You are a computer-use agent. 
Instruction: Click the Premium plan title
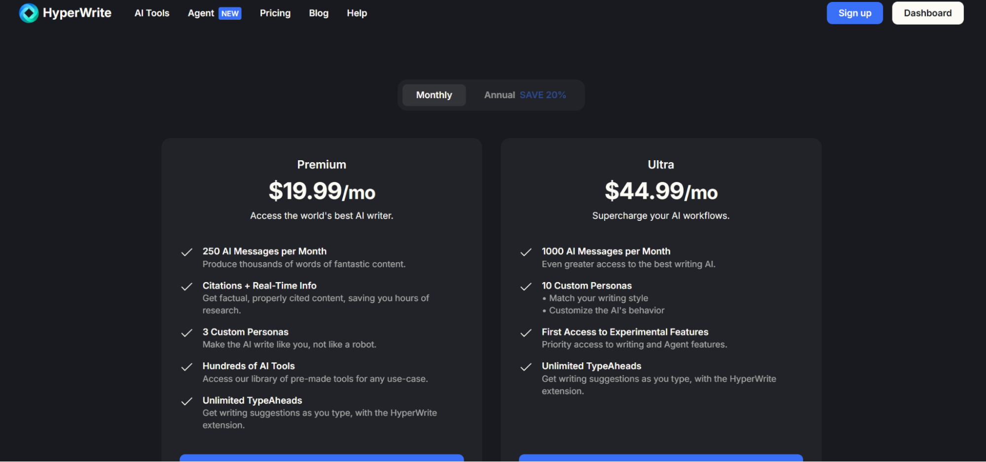point(322,165)
